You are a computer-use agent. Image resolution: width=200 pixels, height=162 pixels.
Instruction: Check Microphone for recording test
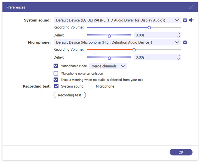[x=91, y=86]
